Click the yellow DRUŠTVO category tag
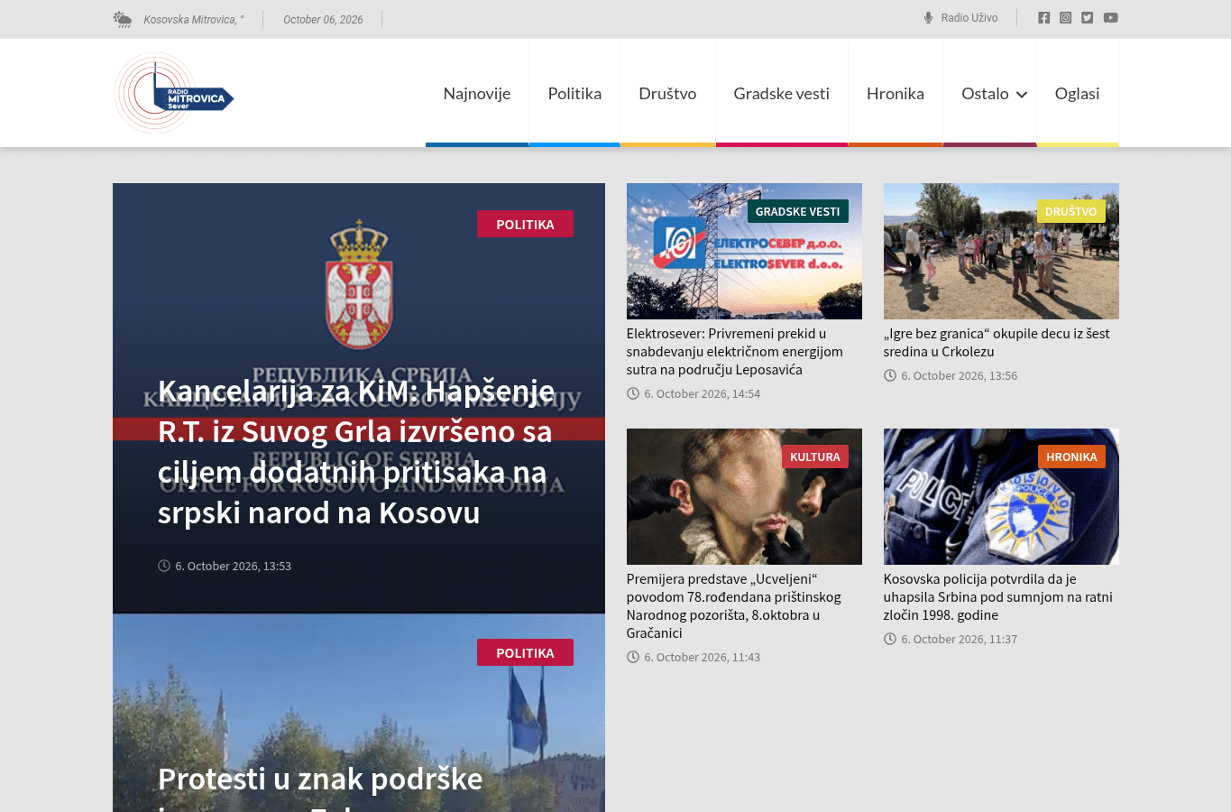The height and width of the screenshot is (812, 1231). [x=1070, y=212]
